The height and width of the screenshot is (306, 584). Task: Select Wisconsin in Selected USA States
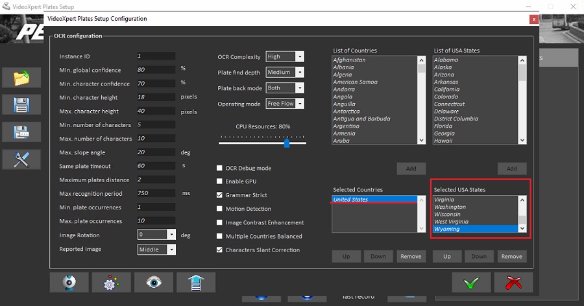[476, 215]
